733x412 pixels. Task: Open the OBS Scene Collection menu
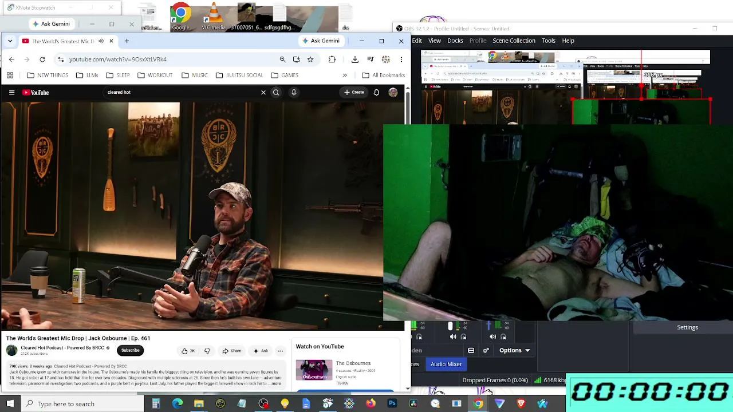click(x=514, y=41)
